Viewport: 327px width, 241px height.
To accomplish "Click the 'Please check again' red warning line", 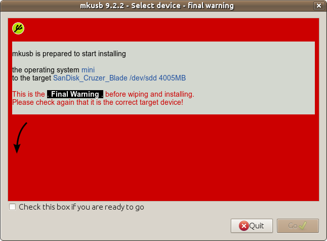I will pos(98,102).
